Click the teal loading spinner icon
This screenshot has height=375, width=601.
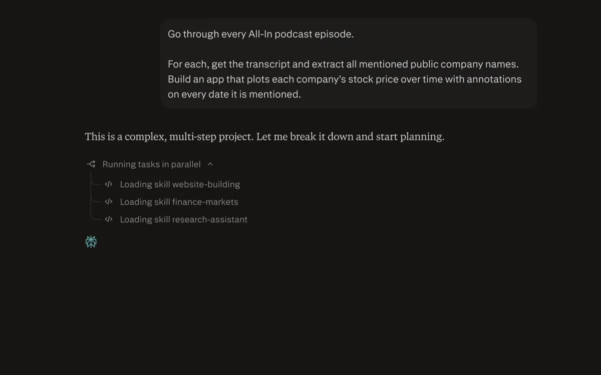point(91,242)
